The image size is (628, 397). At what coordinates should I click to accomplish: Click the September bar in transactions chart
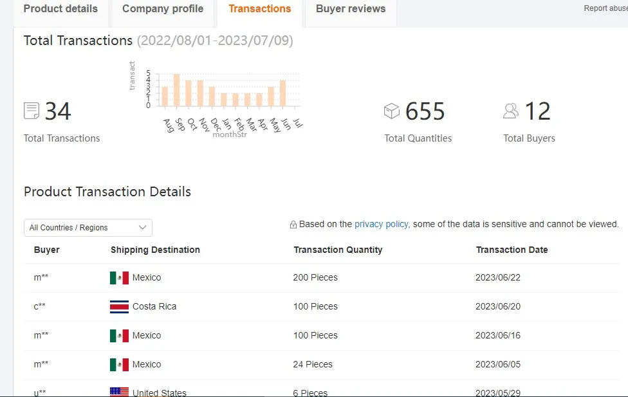coord(177,90)
